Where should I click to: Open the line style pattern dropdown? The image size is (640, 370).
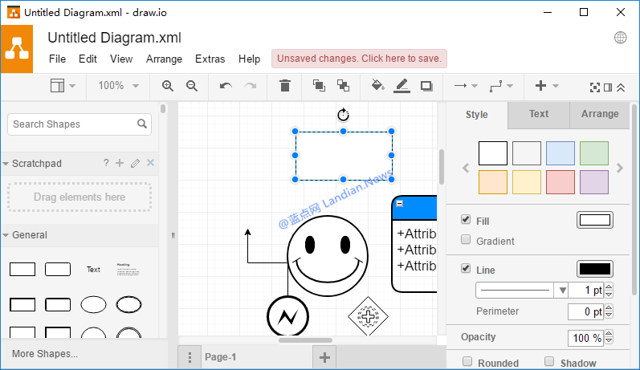coord(522,290)
